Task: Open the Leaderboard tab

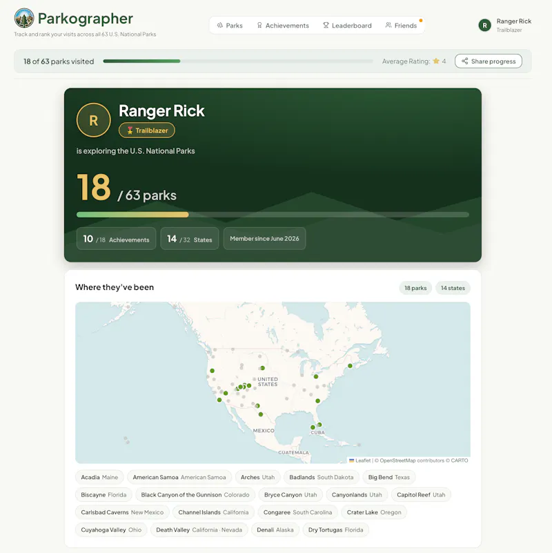Action: pos(347,26)
